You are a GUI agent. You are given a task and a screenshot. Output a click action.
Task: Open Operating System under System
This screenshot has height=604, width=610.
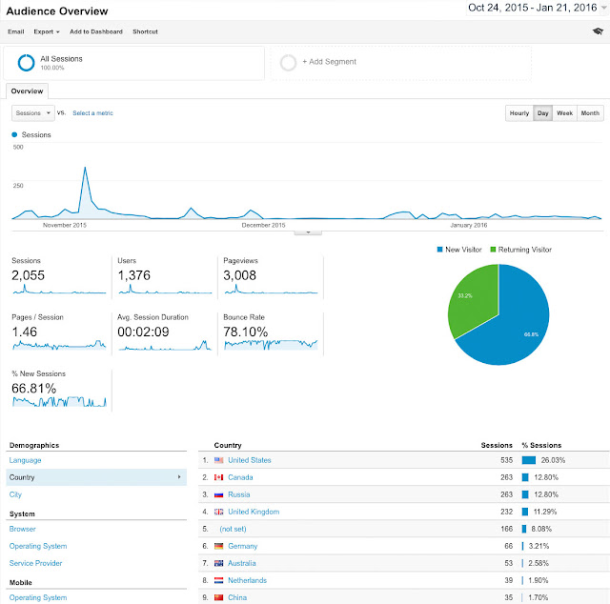(x=38, y=546)
